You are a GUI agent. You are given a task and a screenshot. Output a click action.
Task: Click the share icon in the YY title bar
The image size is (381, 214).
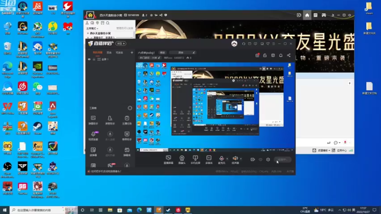coord(161,15)
